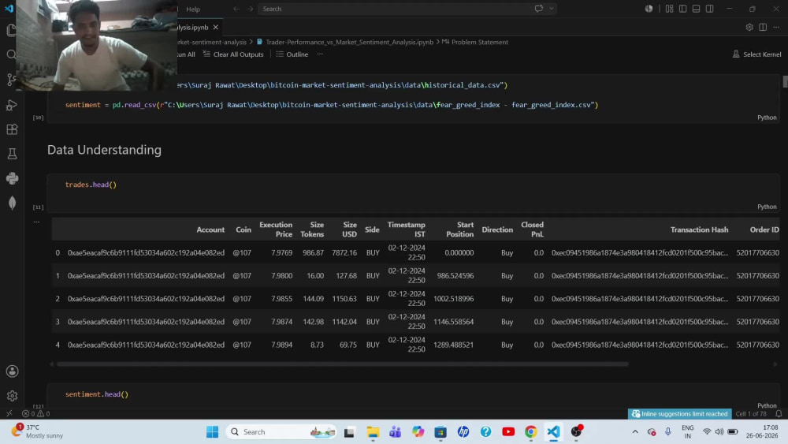This screenshot has width=788, height=444.
Task: Click Inline suggestions limit reached notice
Action: pos(679,414)
